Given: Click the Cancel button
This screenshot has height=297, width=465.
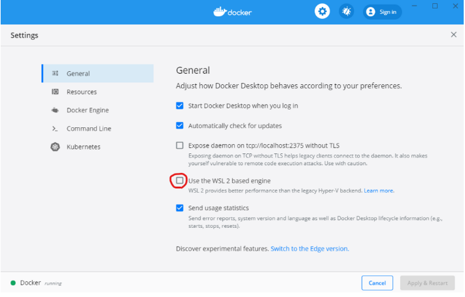Looking at the screenshot, I should (x=377, y=283).
